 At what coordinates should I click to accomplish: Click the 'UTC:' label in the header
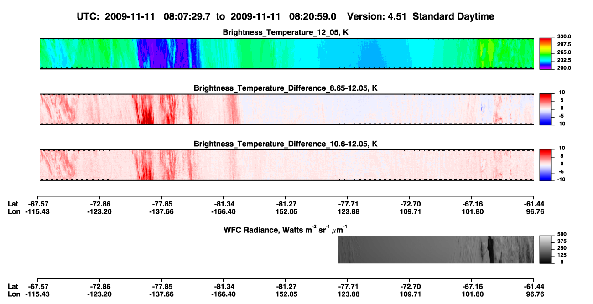[x=89, y=17]
